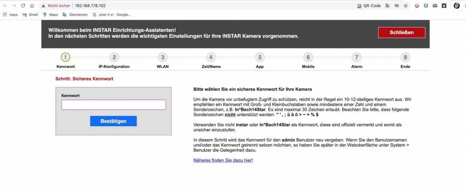Click the crossed-out eye icon in address bar
This screenshot has width=466, height=190.
point(396,5)
